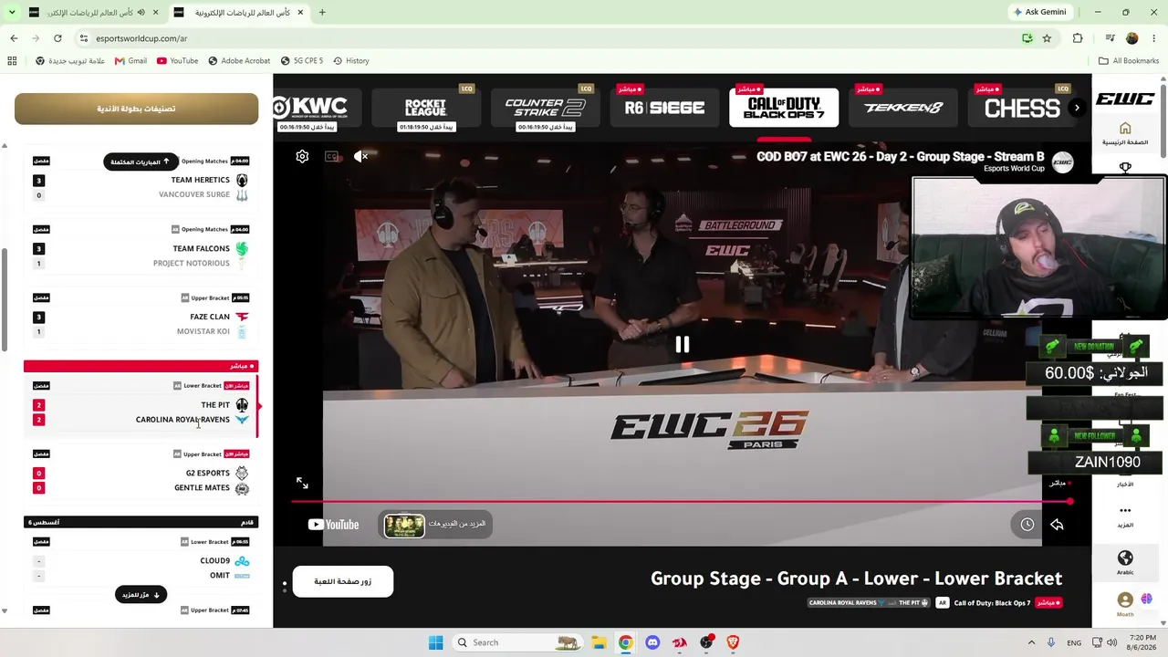Open G2 Esports vs Gentle Mates match

141,472
